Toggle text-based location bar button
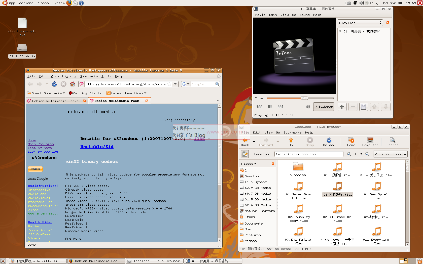Viewport: 423px width, 264px height. coord(245,154)
